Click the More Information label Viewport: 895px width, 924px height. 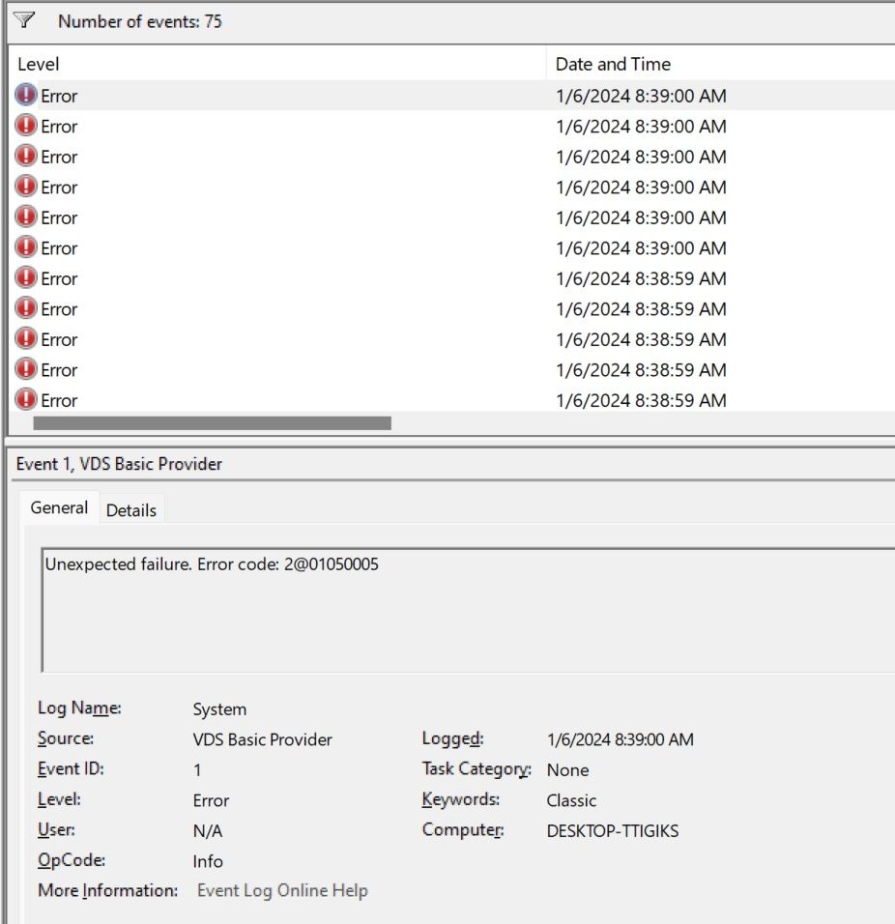(106, 890)
